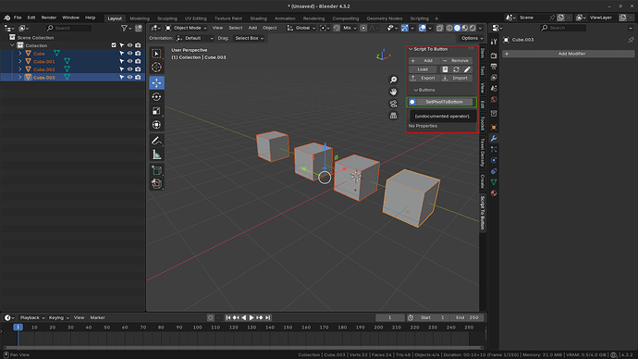This screenshot has width=638, height=359.
Task: Click the Add button in Script To Button
Action: (x=423, y=61)
